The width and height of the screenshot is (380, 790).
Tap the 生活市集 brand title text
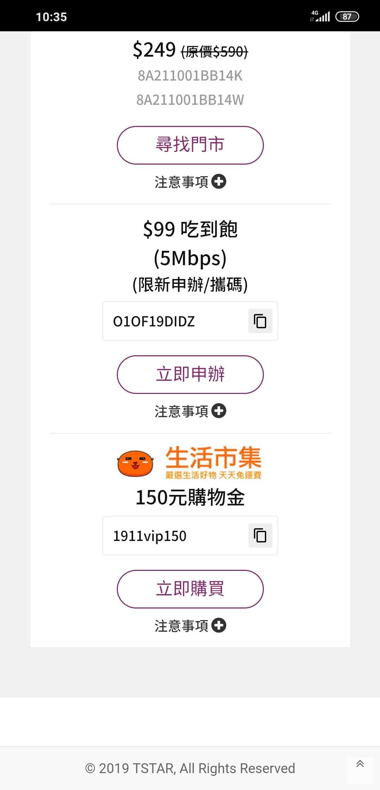coord(214,457)
